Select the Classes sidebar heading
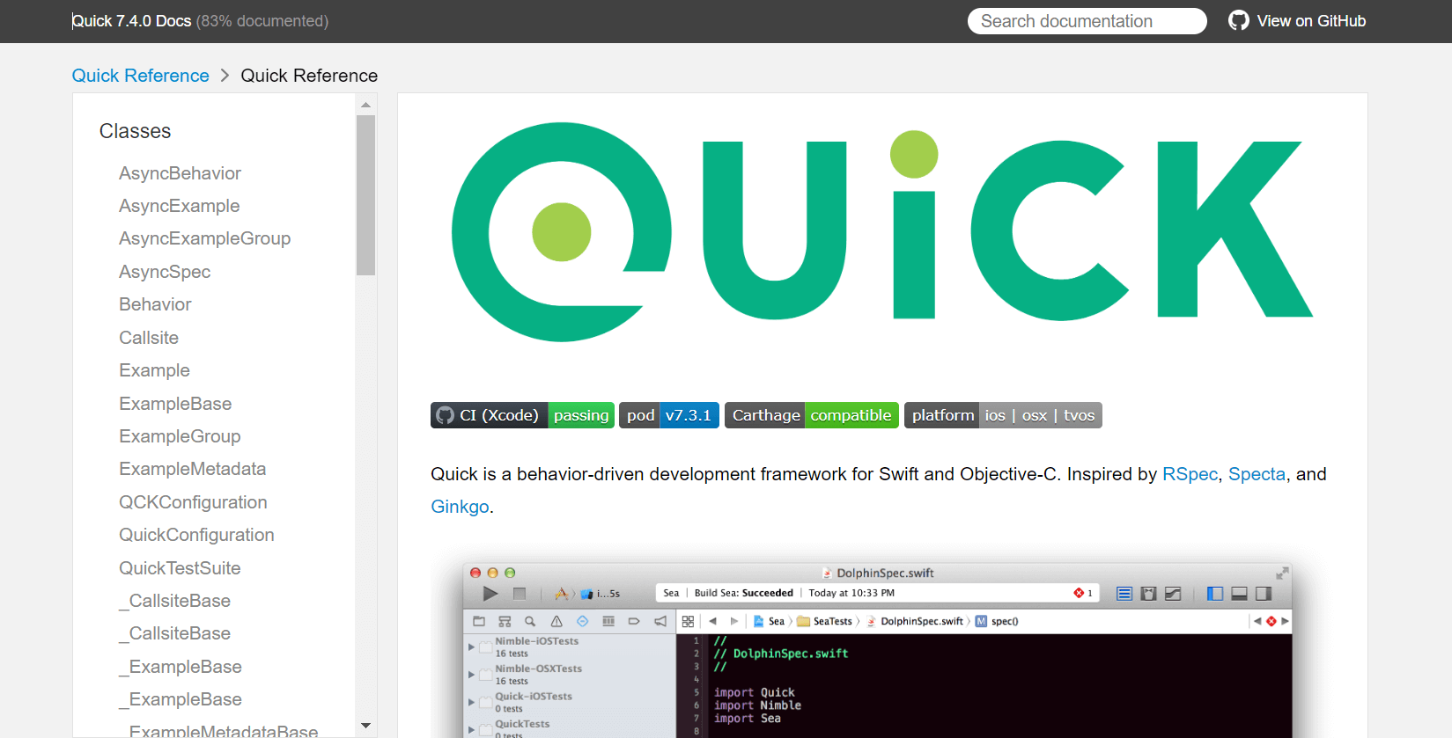 [x=135, y=131]
